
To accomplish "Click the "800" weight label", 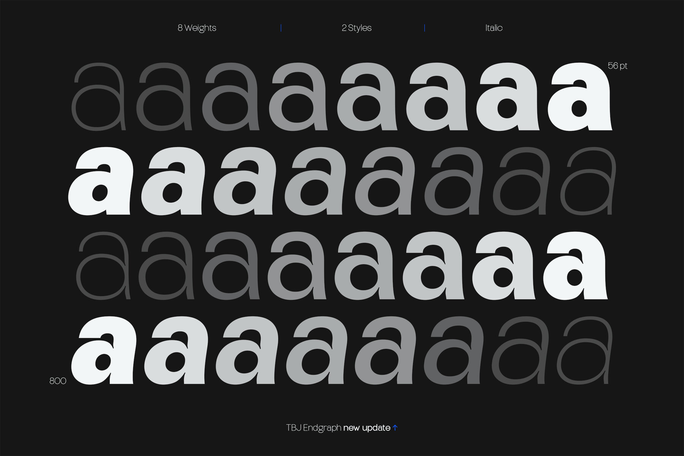I will click(58, 381).
